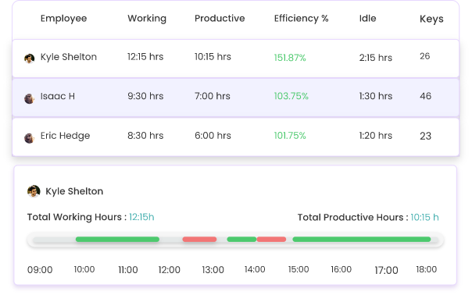
Task: Click the 12:15 hrs working value
Action: (x=145, y=56)
